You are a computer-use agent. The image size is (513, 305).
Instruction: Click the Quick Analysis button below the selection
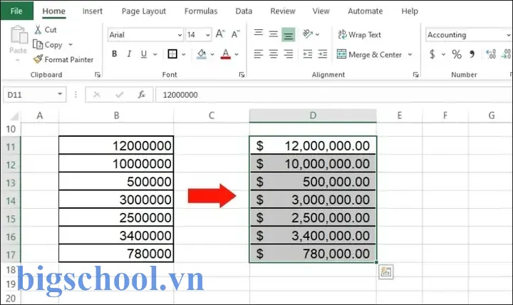pyautogui.click(x=385, y=272)
